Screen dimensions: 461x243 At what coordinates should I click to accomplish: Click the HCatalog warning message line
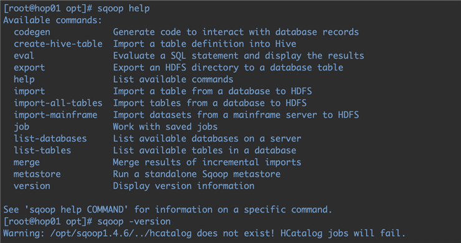pos(204,233)
